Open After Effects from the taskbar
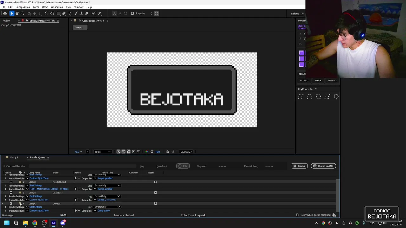 point(53,223)
